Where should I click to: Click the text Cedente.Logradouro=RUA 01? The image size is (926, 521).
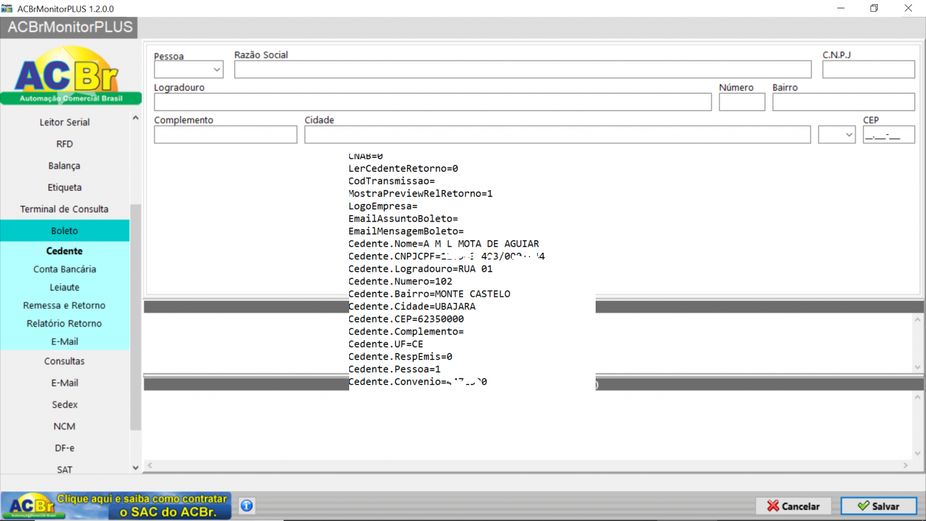420,269
